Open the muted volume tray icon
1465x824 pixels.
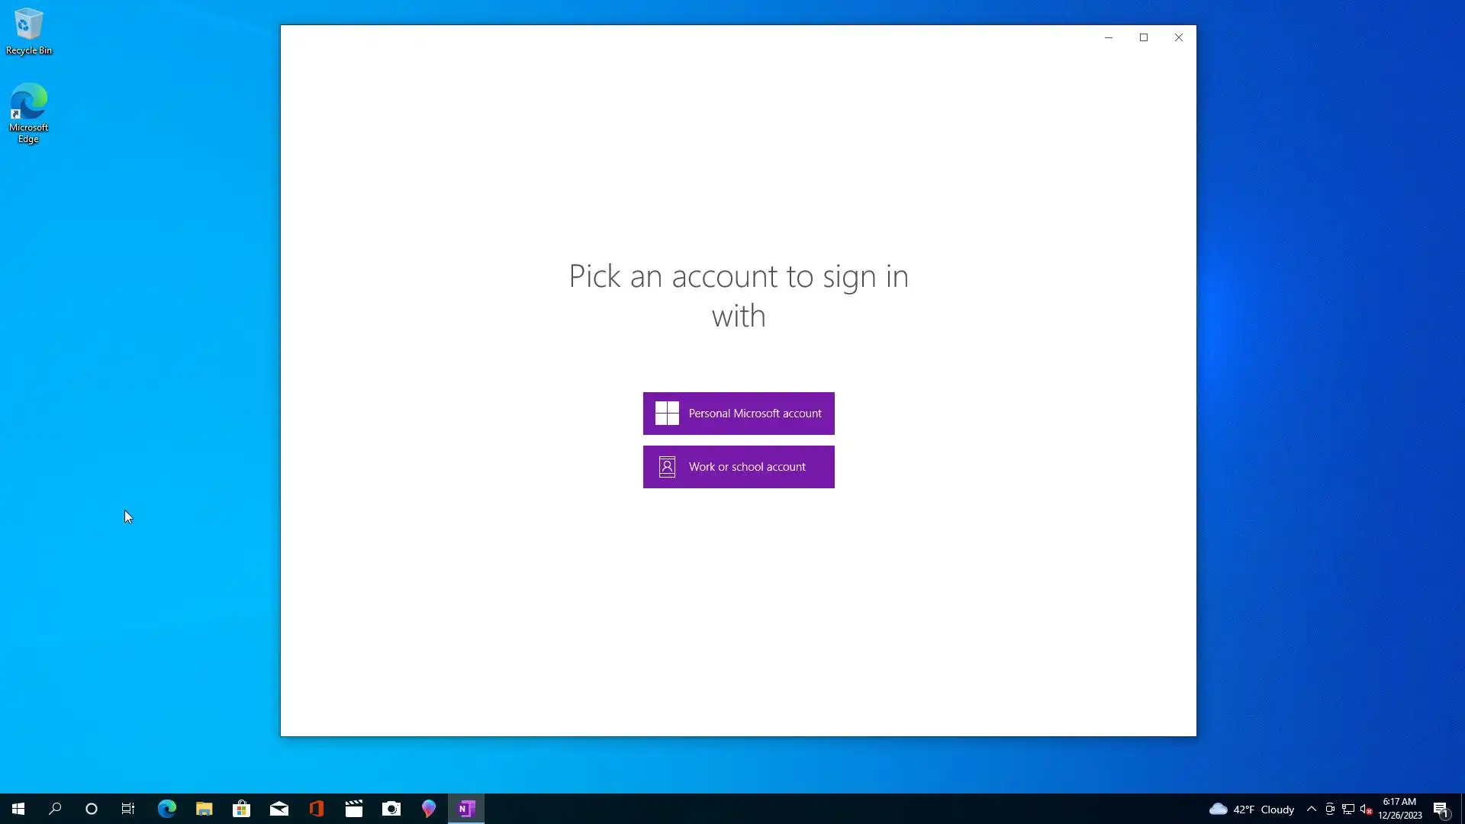coord(1366,809)
